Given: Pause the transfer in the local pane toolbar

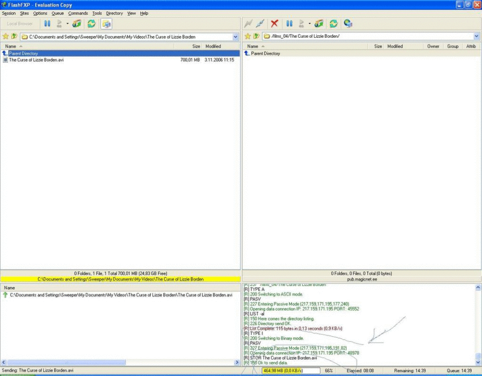Looking at the screenshot, I should pyautogui.click(x=47, y=23).
